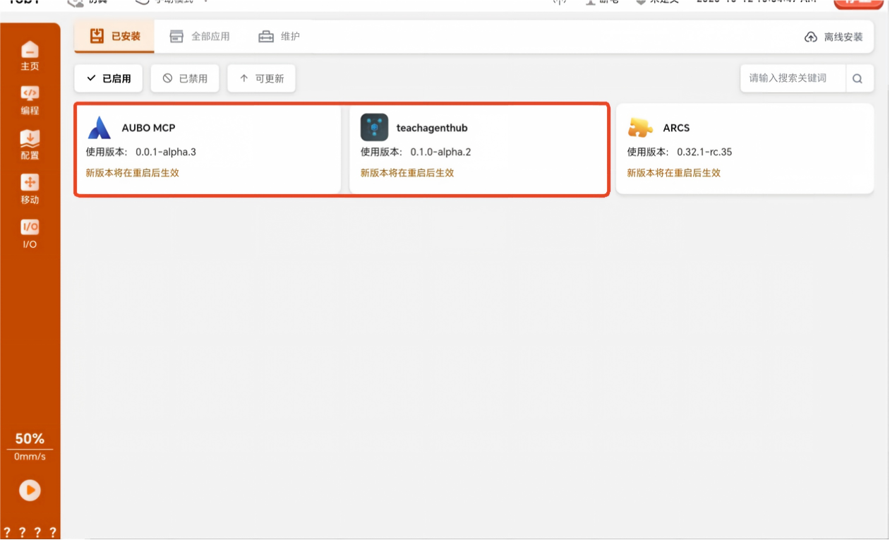Select the 已启用 enabled filter
Viewport: 890px width, 540px height.
point(109,78)
